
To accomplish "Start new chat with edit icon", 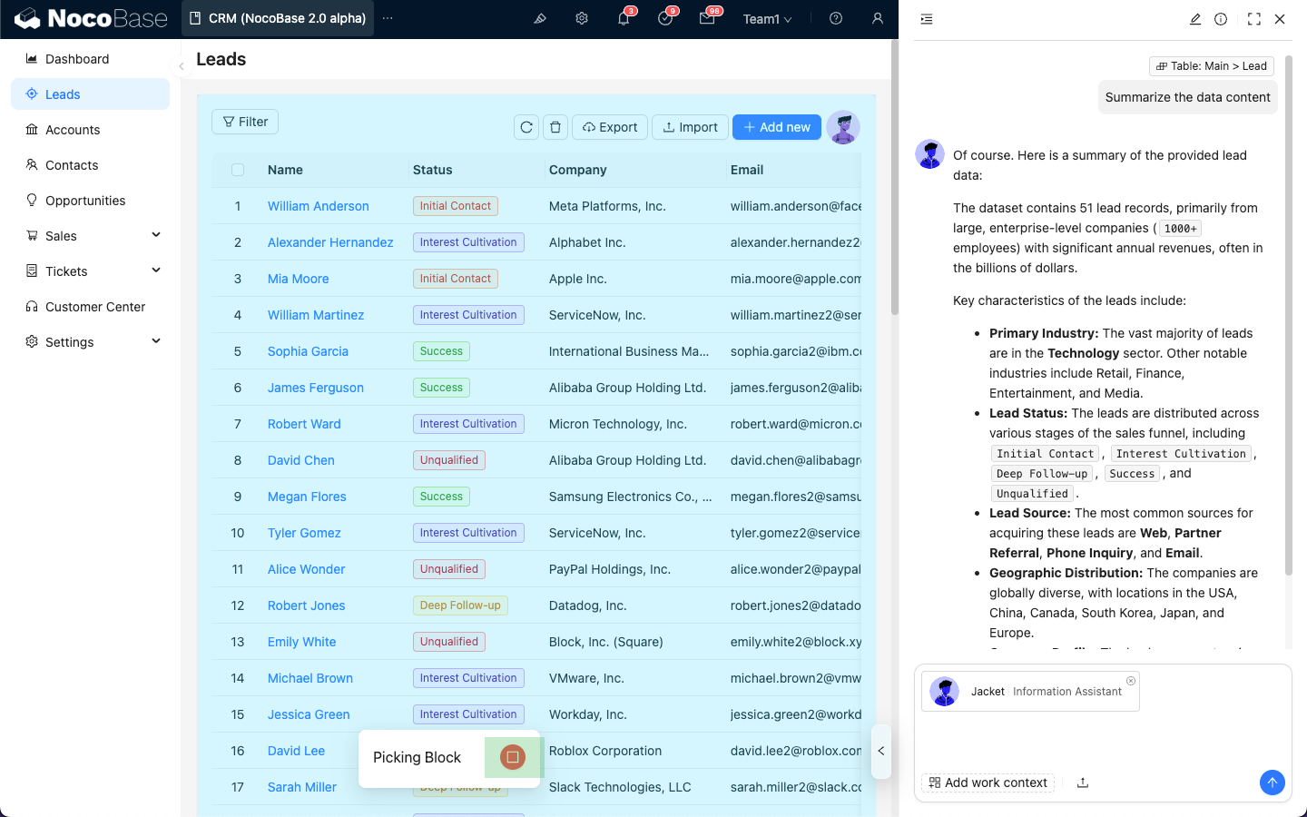I will coord(1195,19).
